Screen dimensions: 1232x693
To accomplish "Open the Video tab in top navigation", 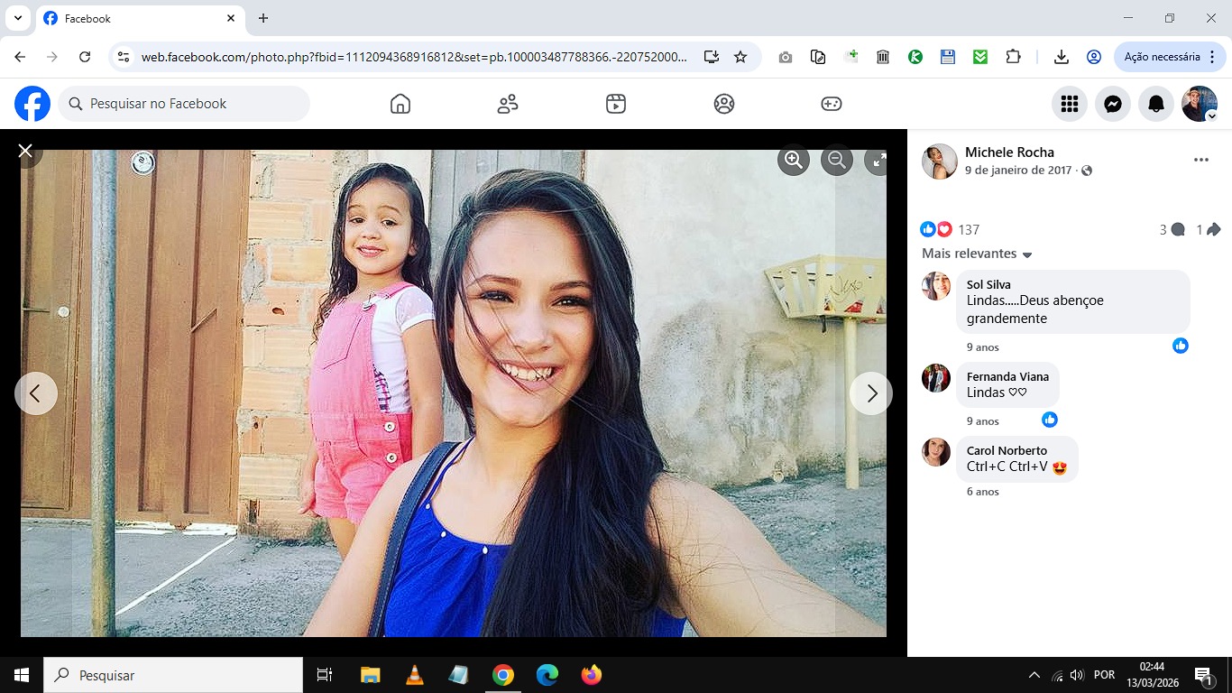I will [616, 104].
